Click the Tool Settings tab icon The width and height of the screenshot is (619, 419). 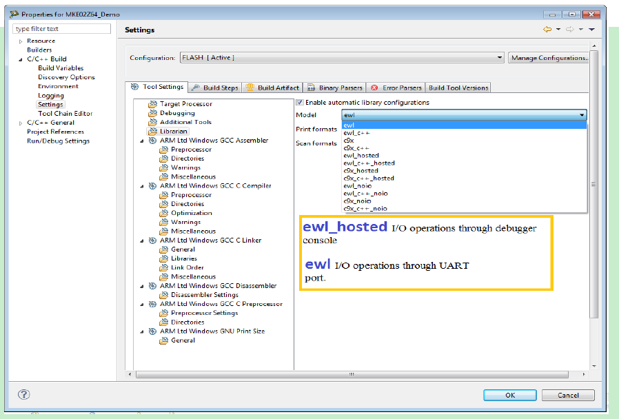tap(134, 87)
